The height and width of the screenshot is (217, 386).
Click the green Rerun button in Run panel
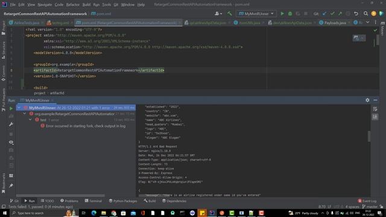(11, 108)
